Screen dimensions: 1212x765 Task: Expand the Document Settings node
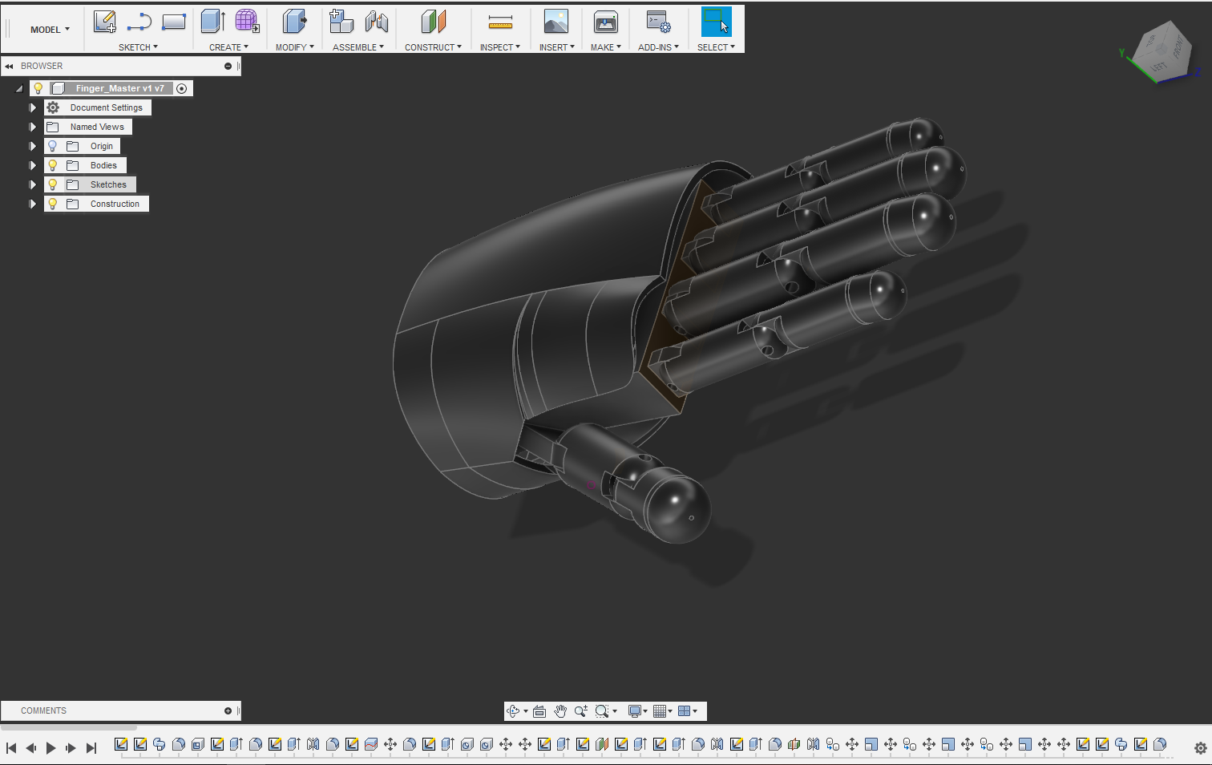[33, 107]
